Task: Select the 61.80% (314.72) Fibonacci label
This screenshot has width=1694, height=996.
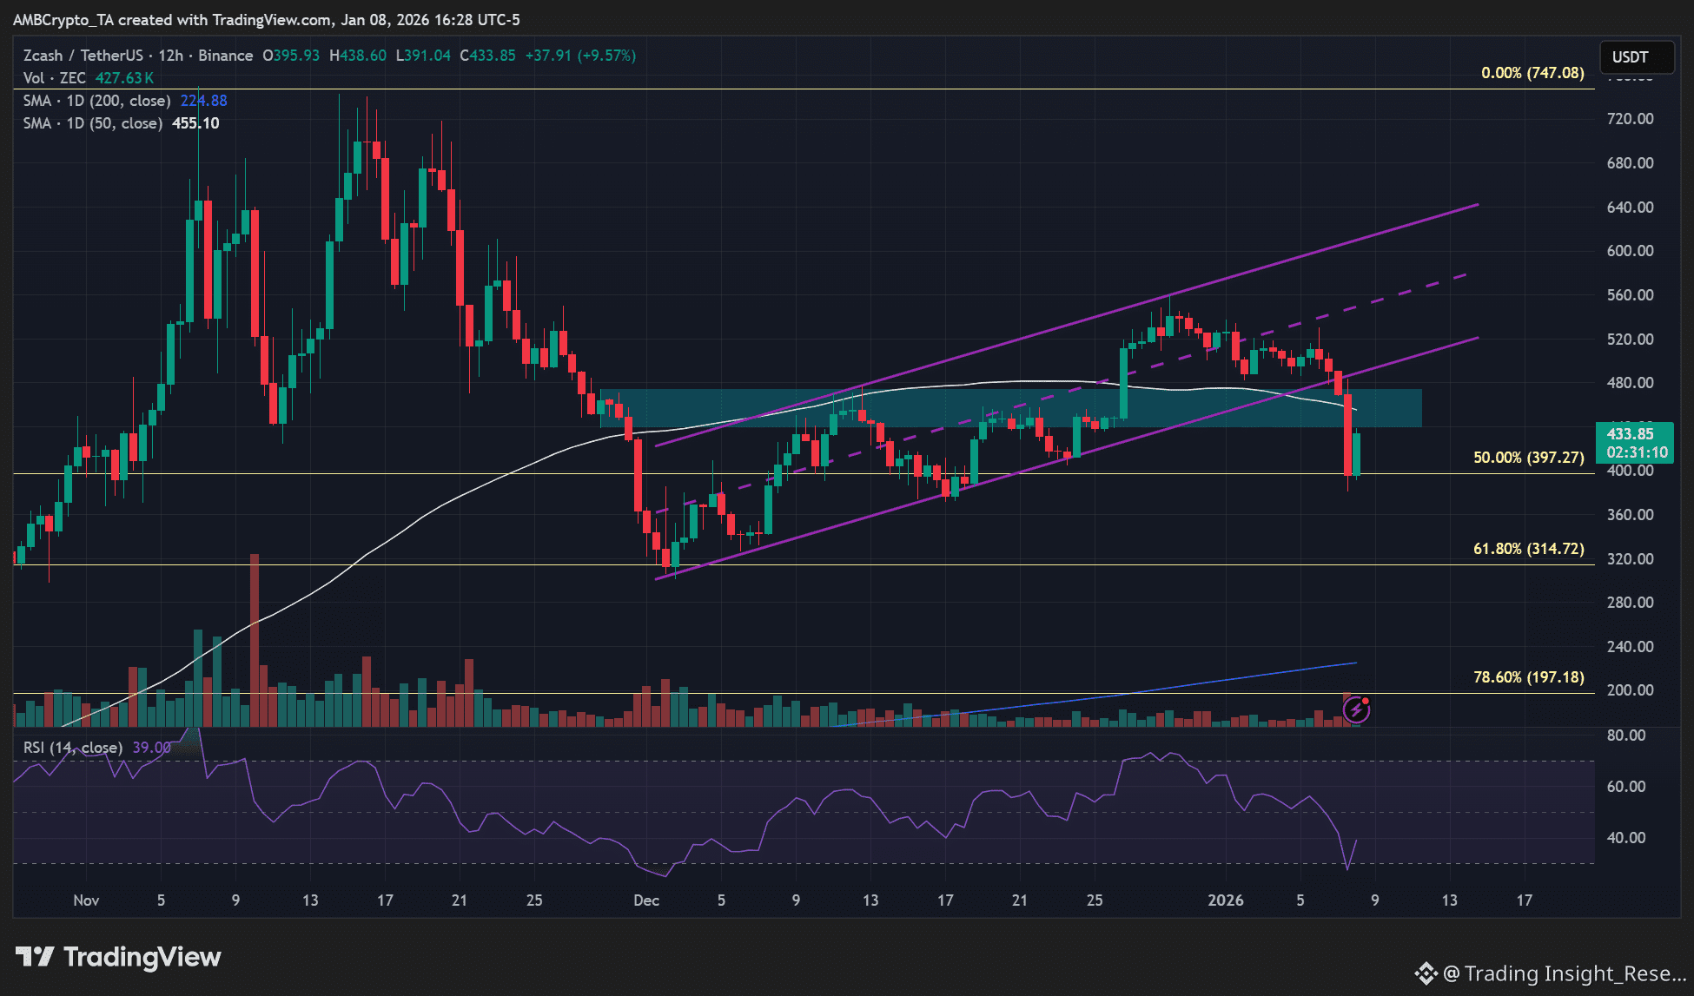Action: 1528,549
